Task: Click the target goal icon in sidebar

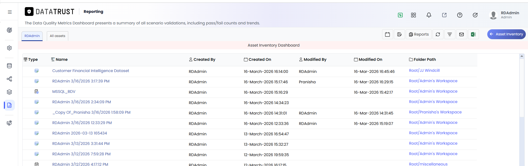Action: (9, 30)
